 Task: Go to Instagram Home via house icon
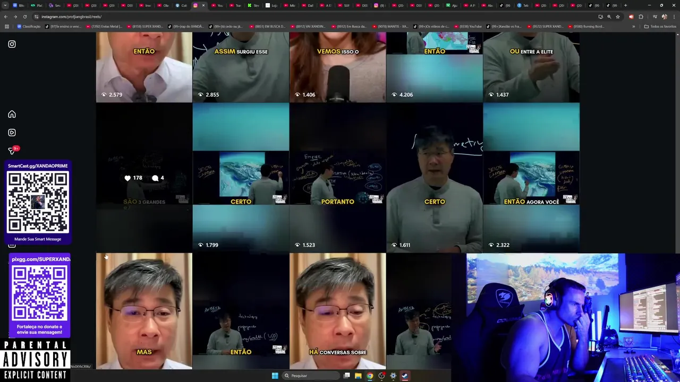pos(12,114)
